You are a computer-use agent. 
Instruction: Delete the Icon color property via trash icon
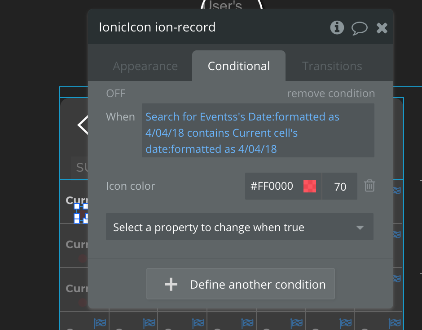(x=369, y=186)
